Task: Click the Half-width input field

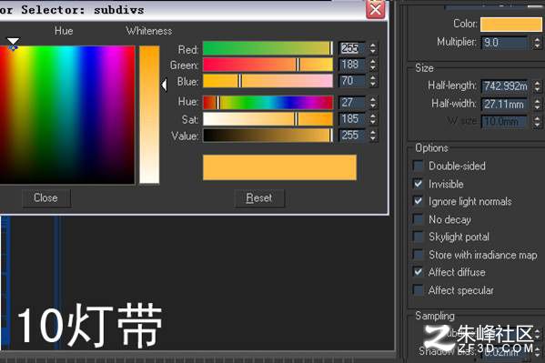Action: 504,104
